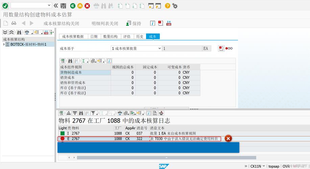Click the blank document Create icon
The height and width of the screenshot is (169, 310).
point(6,23)
